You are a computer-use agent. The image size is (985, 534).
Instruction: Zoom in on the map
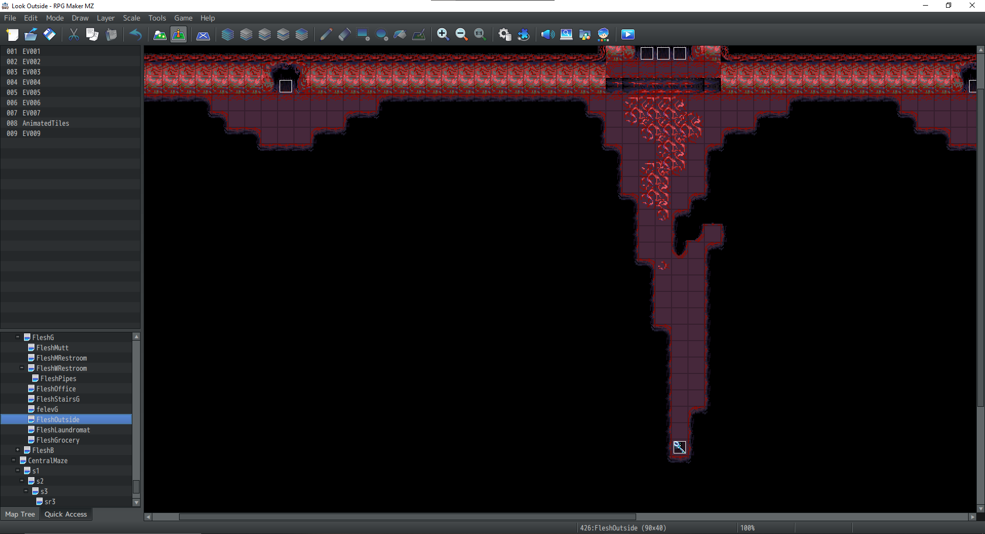click(x=443, y=34)
